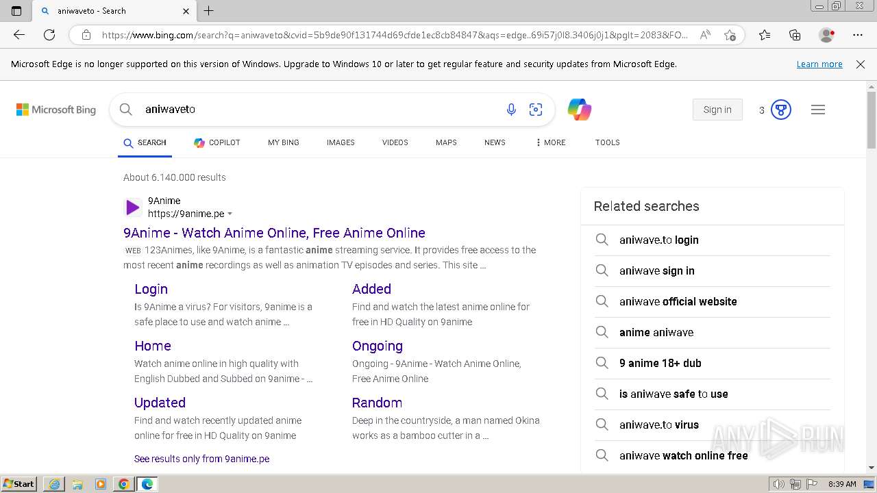Expand the MORE menu in Bing
Viewport: 877px width, 493px height.
pos(550,142)
